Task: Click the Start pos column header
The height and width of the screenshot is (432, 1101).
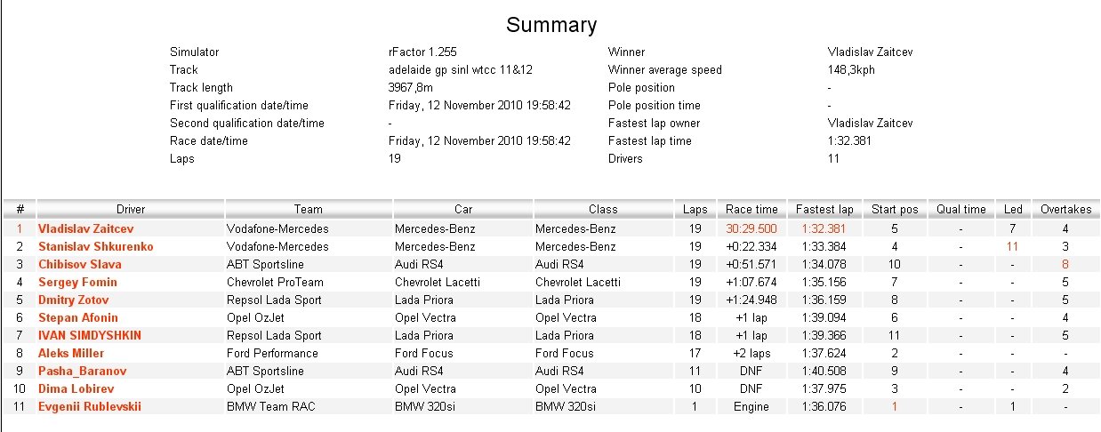Action: point(895,210)
